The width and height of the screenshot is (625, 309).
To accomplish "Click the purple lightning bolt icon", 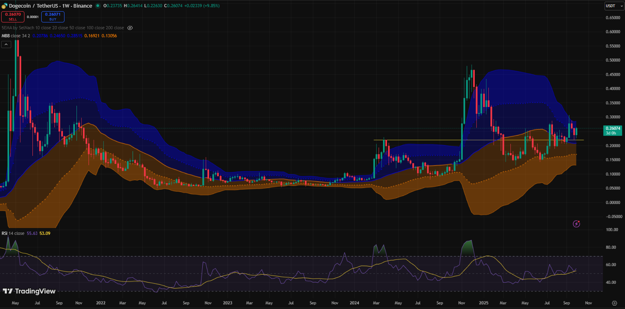I will 577,224.
